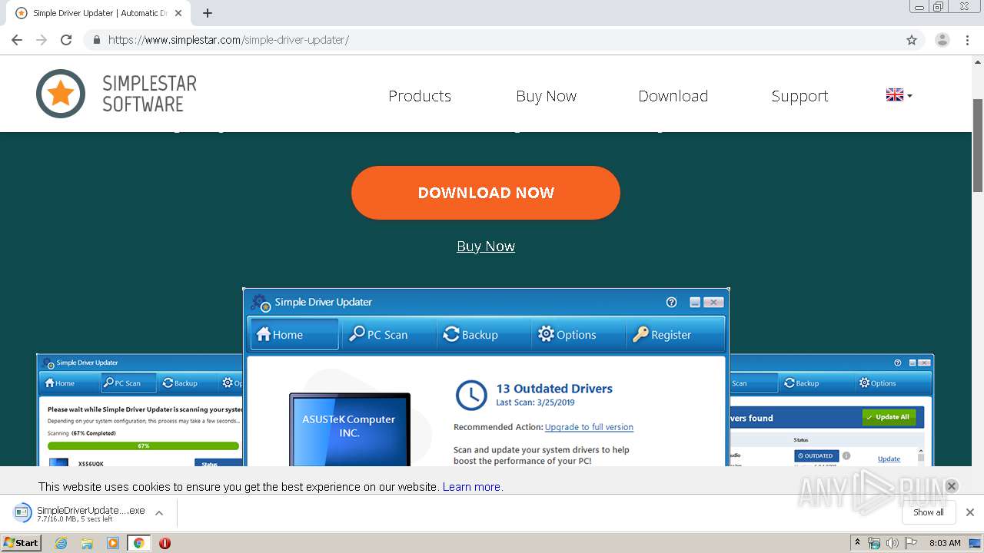The height and width of the screenshot is (553, 984).
Task: Go forward in browser history
Action: (x=42, y=40)
